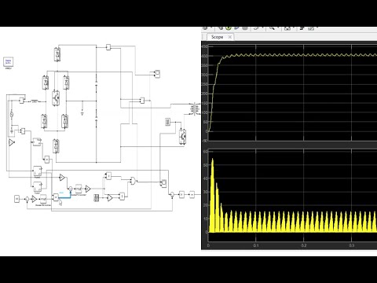This screenshot has height=283, width=377.
Task: Select the gain triangle below the voltage source
Action: 11,143
